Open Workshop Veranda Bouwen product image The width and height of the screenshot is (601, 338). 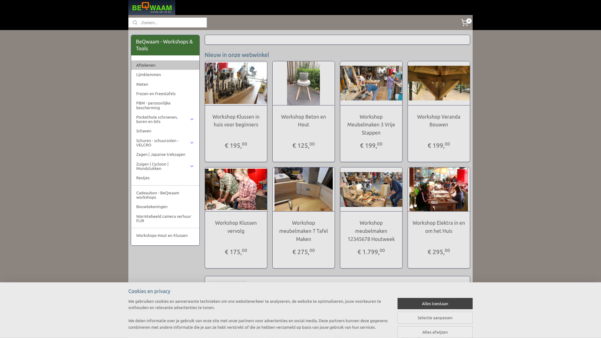(x=439, y=83)
